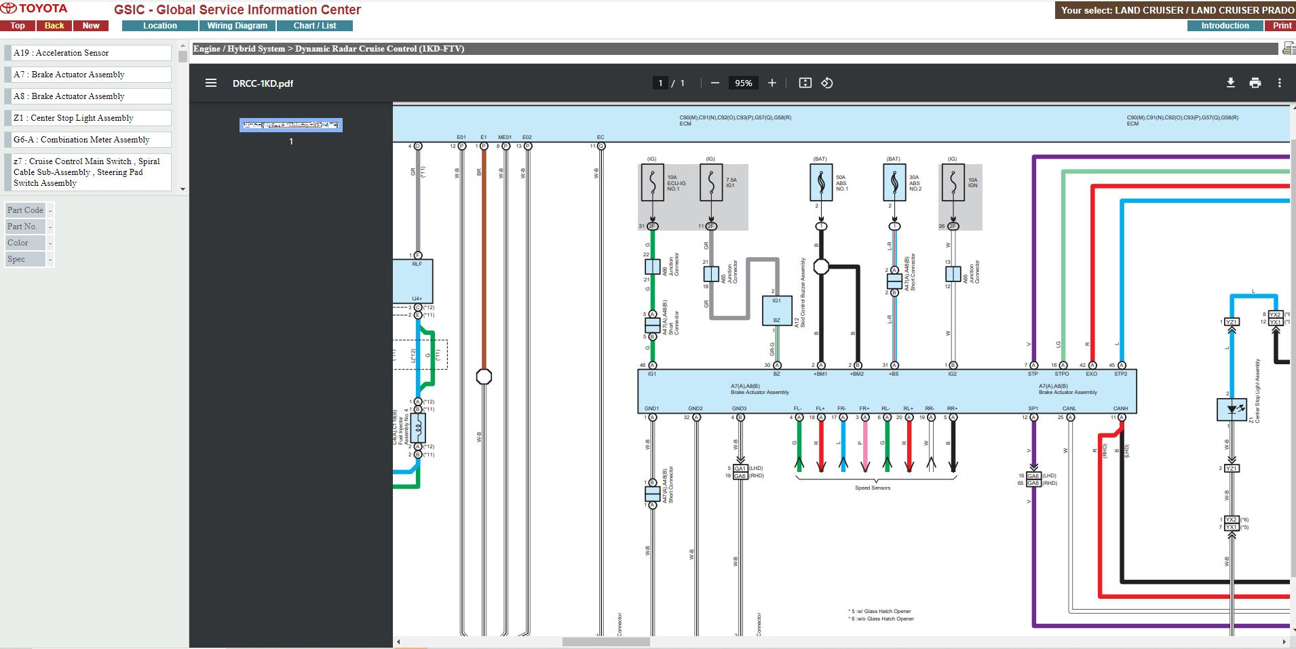Image resolution: width=1296 pixels, height=649 pixels.
Task: Click the printer icon beside breadcrumb
Action: [1289, 48]
